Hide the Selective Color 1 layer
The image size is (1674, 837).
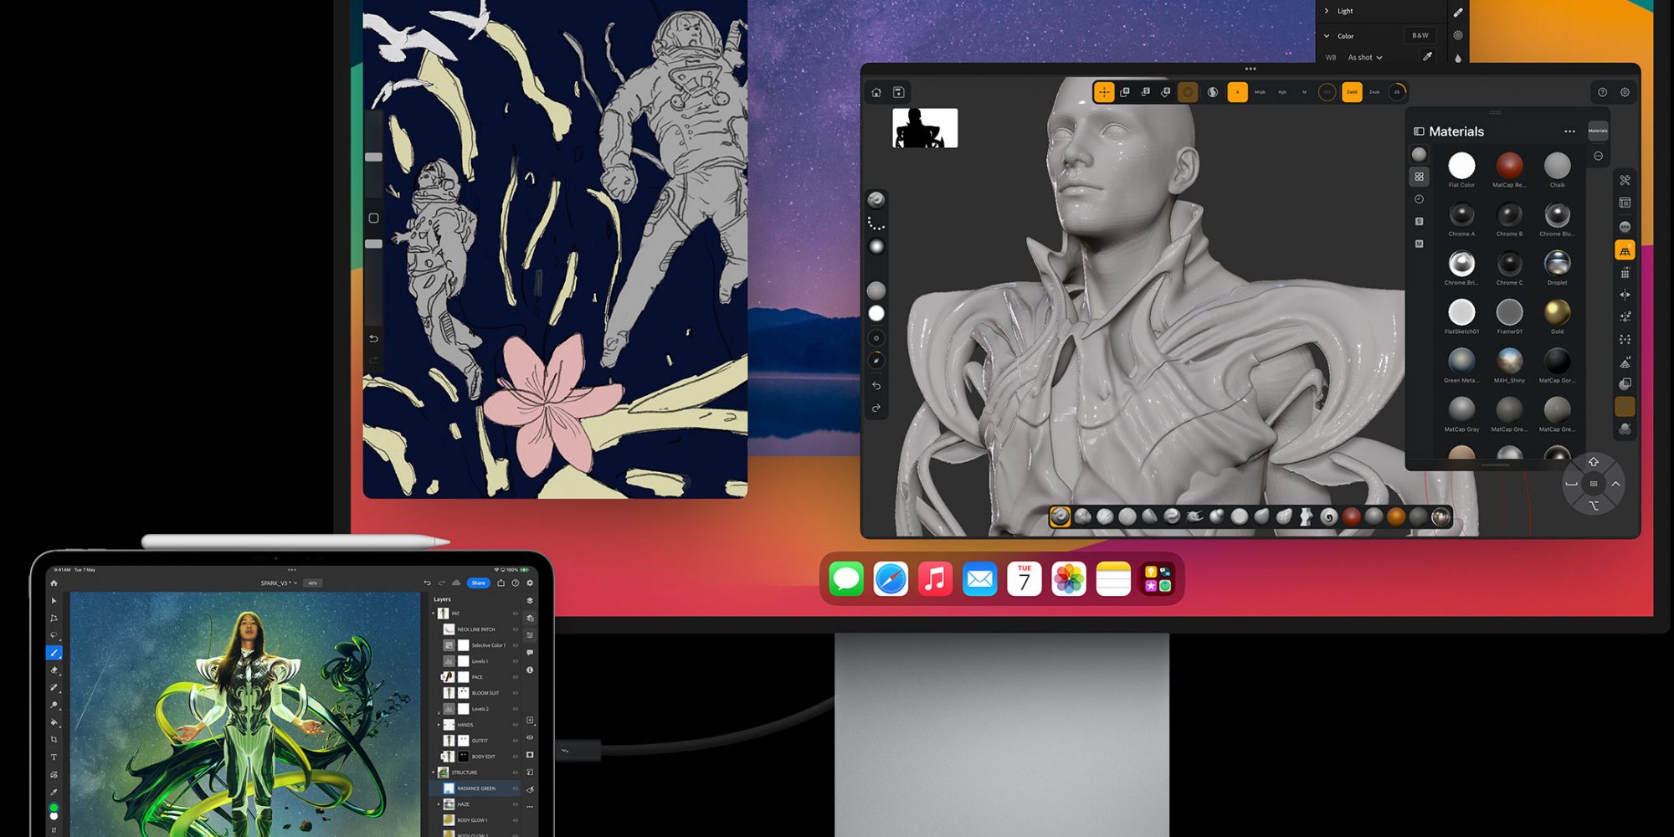[x=516, y=645]
